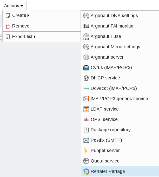Click the DHCP globe icon
This screenshot has width=159, height=177.
[86, 78]
